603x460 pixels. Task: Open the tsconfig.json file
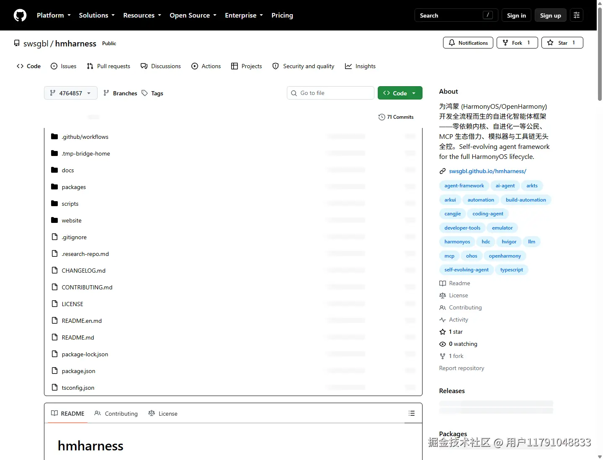tap(78, 388)
